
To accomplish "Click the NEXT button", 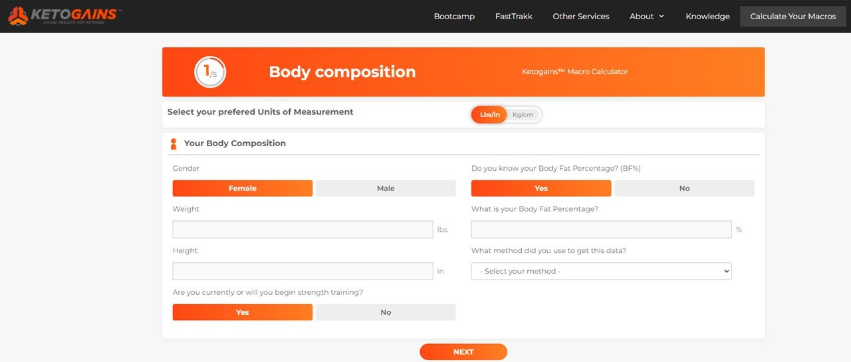I will click(x=463, y=352).
